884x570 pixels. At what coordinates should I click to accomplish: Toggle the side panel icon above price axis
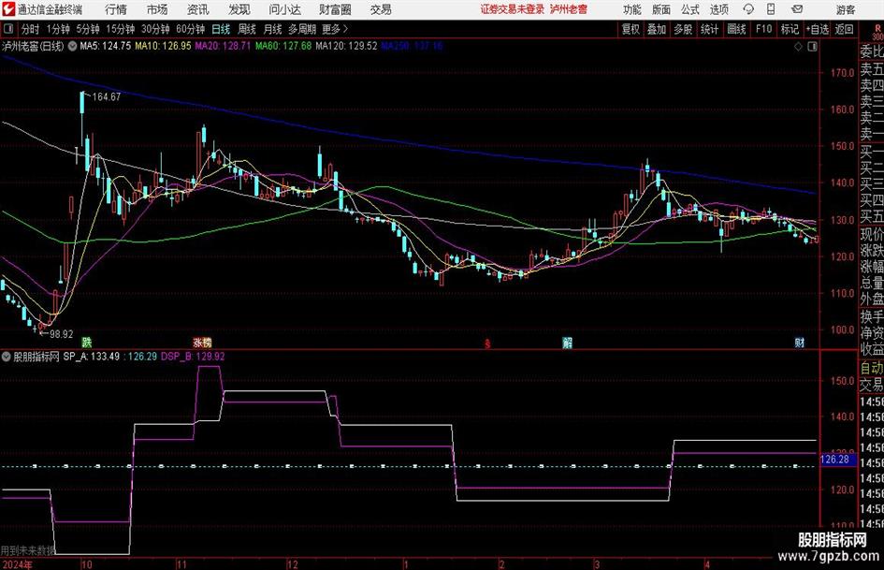click(812, 47)
